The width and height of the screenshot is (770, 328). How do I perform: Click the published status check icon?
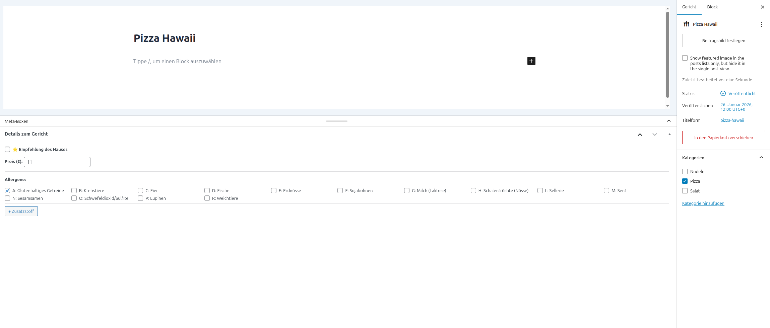723,94
